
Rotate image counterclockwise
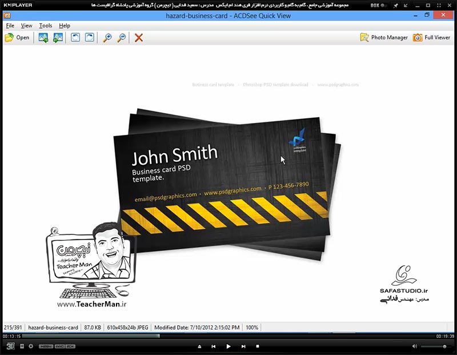coord(75,38)
